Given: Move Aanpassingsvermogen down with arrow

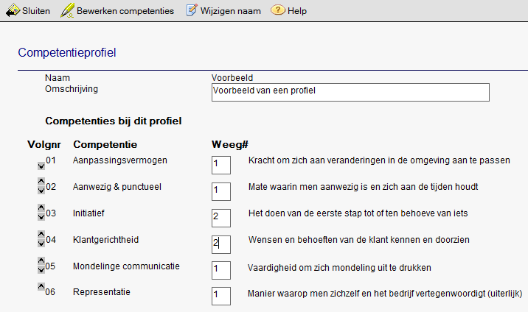Looking at the screenshot, I should (40, 165).
